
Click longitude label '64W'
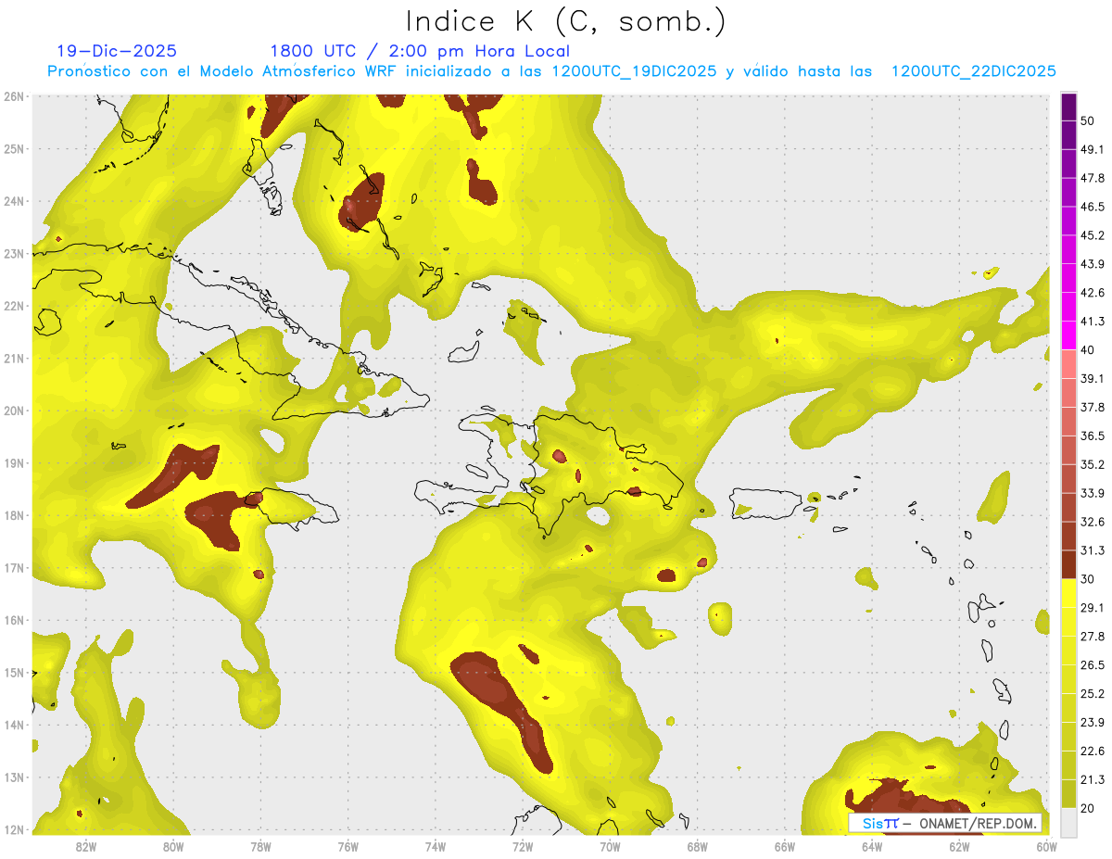872,847
